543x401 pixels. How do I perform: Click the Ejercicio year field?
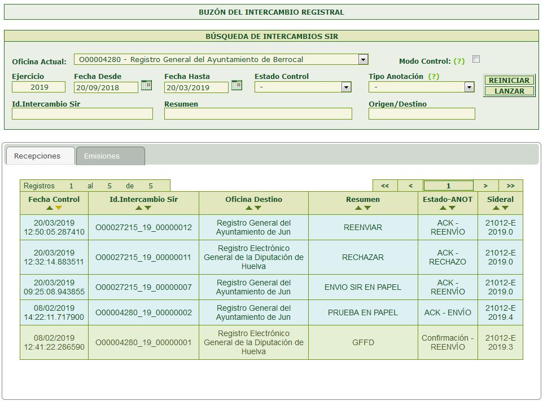point(38,87)
